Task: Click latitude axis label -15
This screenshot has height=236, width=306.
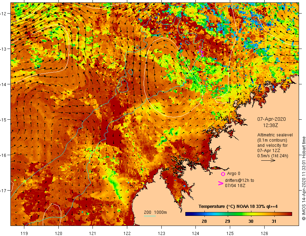Action: point(4,119)
